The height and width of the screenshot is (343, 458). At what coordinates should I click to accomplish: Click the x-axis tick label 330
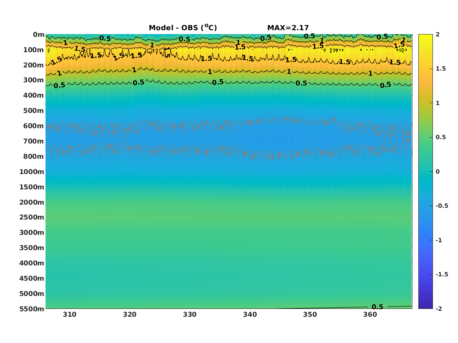pos(190,314)
